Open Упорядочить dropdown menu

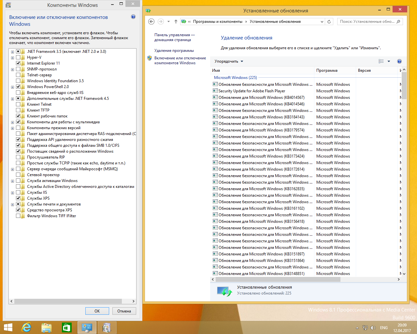click(229, 61)
